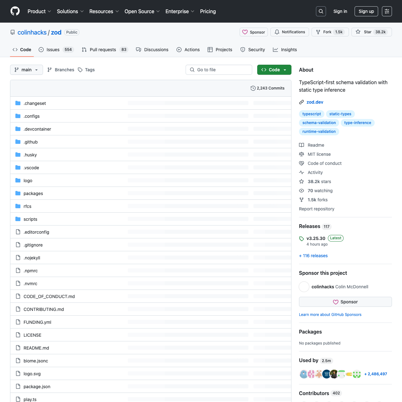Open the main branch dropdown

coord(26,70)
